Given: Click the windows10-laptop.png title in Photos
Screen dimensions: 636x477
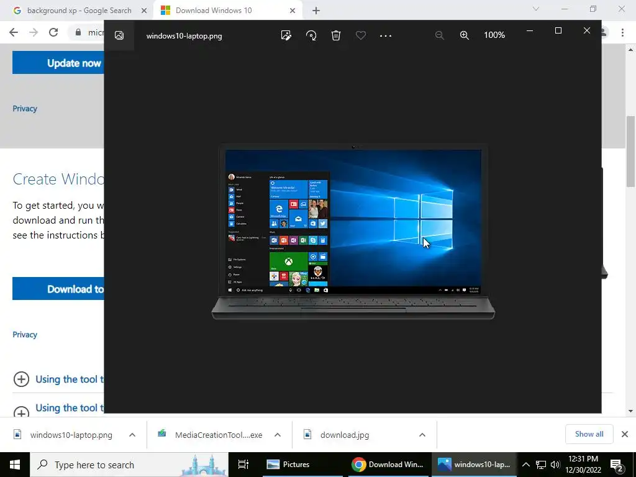Looking at the screenshot, I should click(x=184, y=35).
